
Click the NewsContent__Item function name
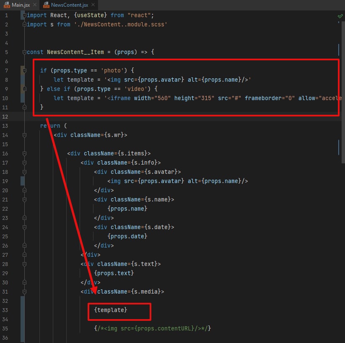(75, 52)
